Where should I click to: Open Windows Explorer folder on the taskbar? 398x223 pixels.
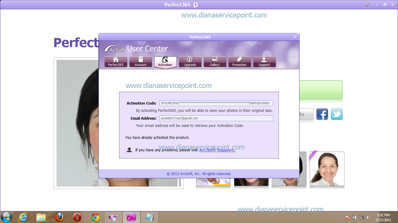coord(41,217)
